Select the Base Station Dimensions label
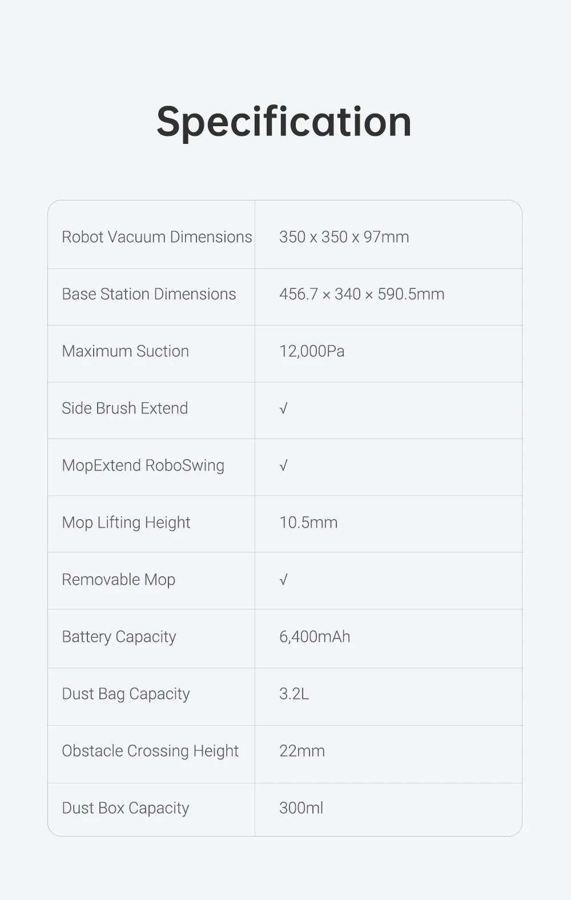571x900 pixels. point(149,294)
